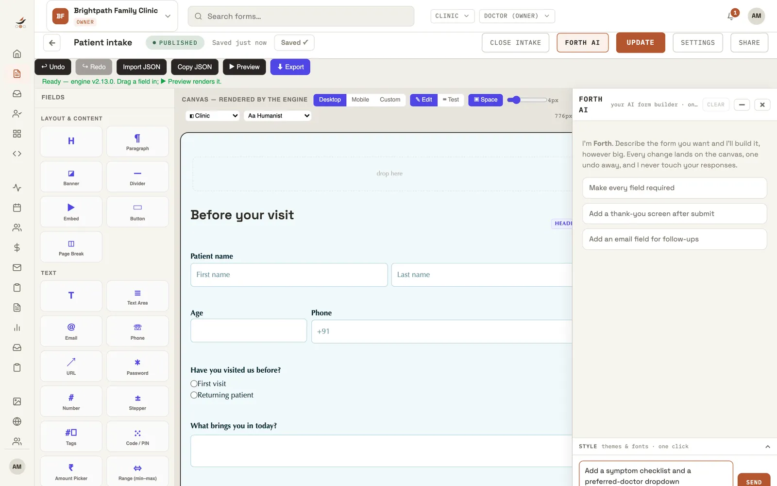This screenshot has width=777, height=486.
Task: Add a Paragraph block
Action: coord(137,141)
